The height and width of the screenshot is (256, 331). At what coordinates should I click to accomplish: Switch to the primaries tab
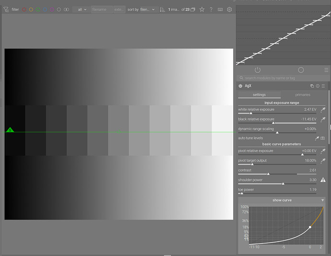point(303,95)
